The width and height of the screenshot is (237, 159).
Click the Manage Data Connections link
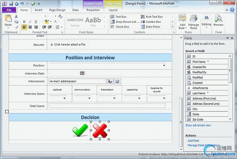(204, 145)
